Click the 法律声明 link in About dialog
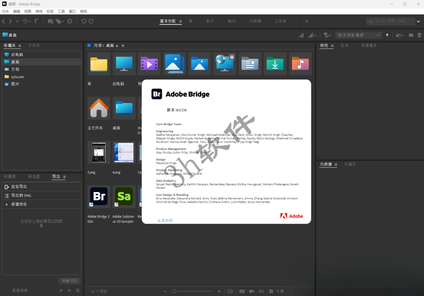This screenshot has height=296, width=424. pos(165,221)
